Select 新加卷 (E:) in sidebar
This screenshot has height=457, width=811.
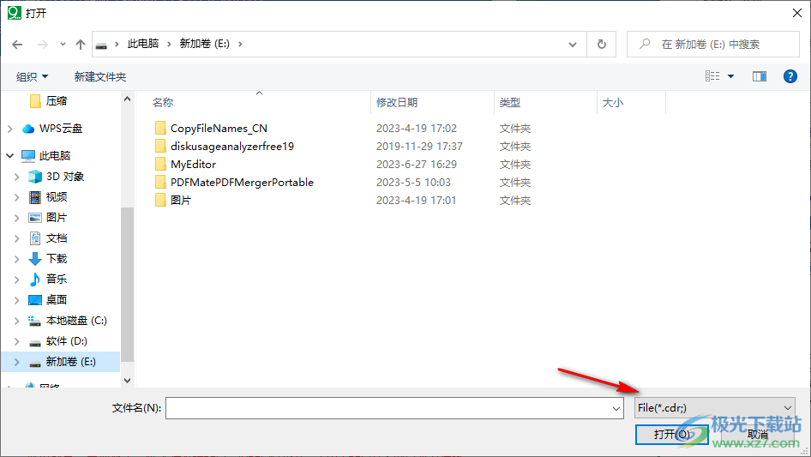69,362
